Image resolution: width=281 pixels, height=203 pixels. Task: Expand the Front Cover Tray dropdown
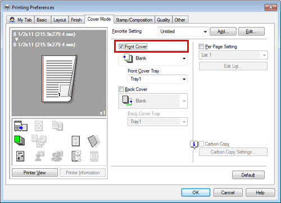coord(157,79)
